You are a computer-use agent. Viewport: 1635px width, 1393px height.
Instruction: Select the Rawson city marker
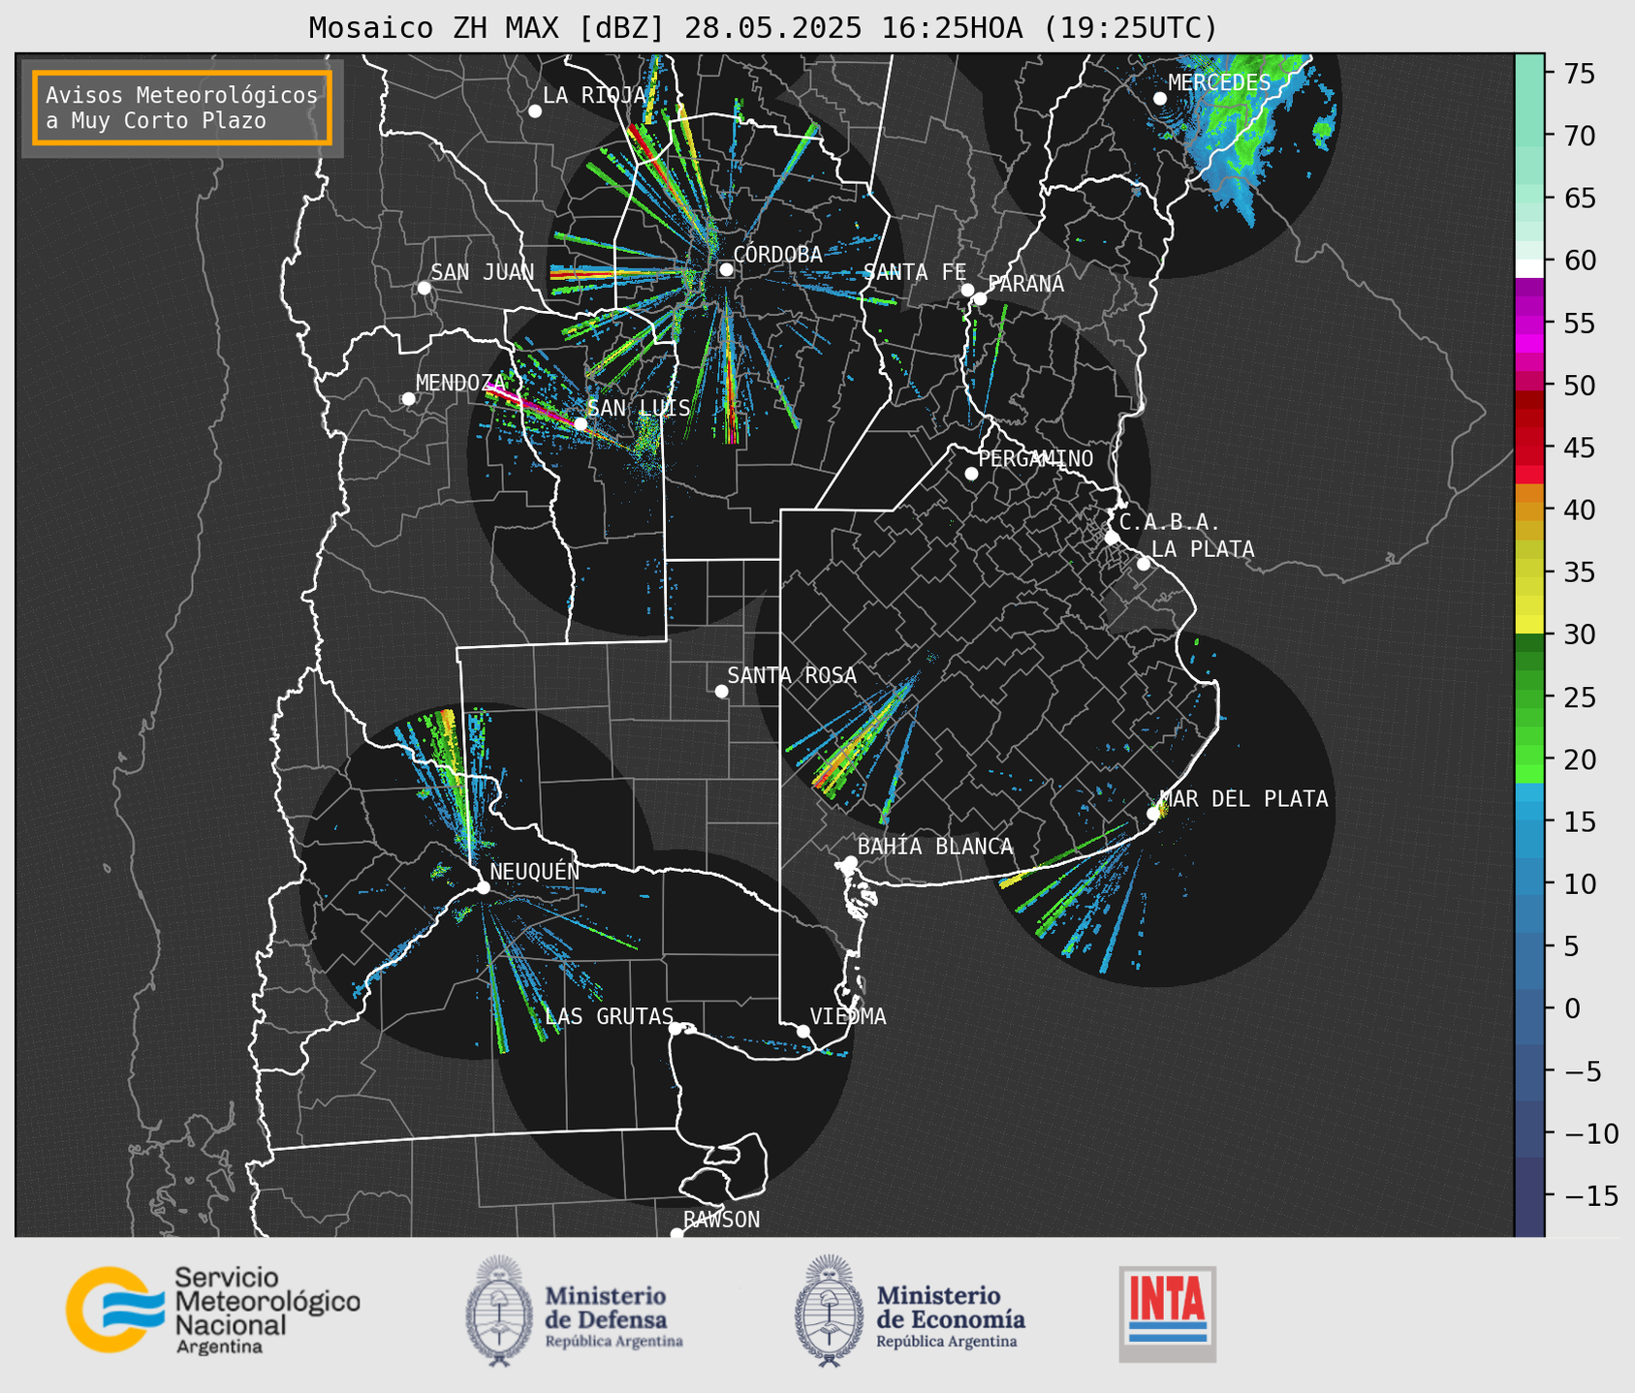click(x=676, y=1234)
